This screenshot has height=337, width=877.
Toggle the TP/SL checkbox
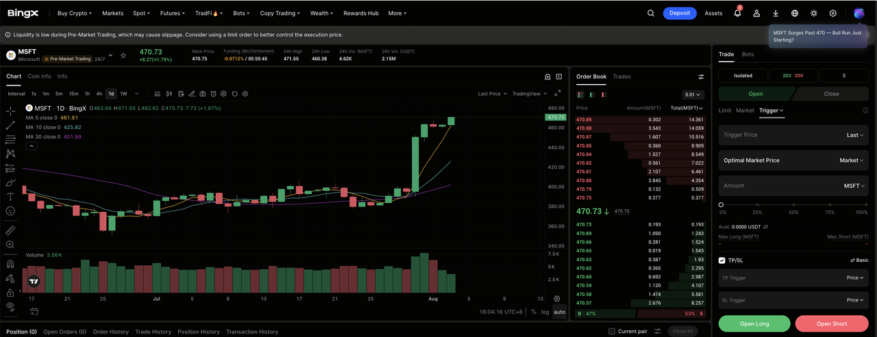(722, 260)
